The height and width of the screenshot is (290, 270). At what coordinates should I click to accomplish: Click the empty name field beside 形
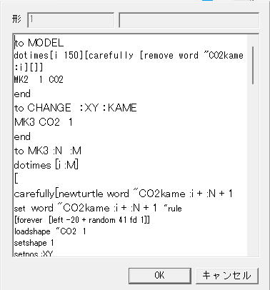(189, 20)
